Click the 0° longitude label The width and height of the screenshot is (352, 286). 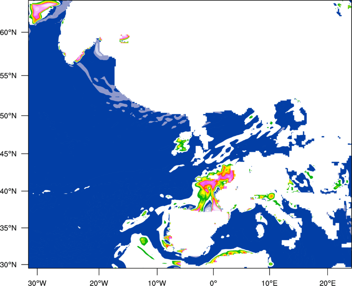[213, 283]
